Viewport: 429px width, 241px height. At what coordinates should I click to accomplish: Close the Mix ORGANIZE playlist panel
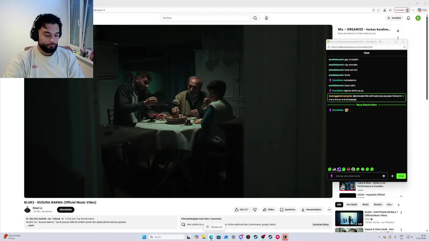click(x=398, y=31)
